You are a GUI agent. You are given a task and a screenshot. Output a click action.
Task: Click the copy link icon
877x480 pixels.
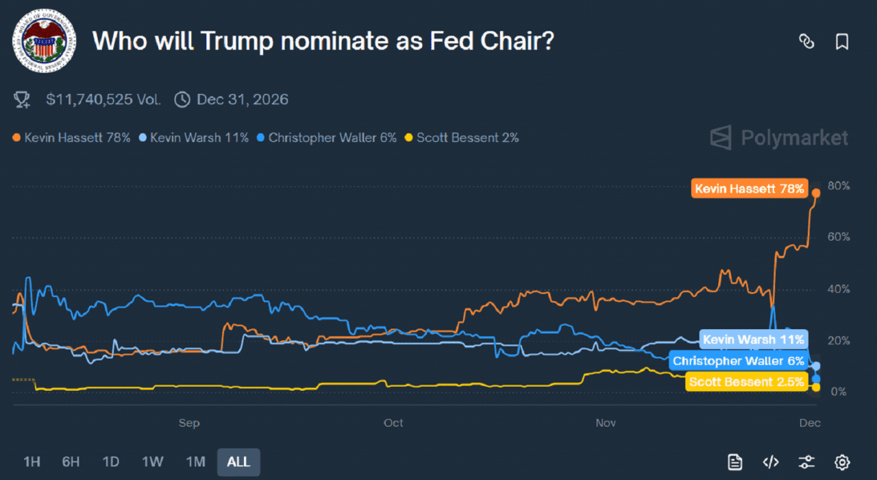(x=806, y=41)
